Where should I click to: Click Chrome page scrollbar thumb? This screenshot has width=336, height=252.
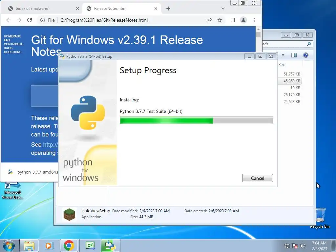click(259, 34)
